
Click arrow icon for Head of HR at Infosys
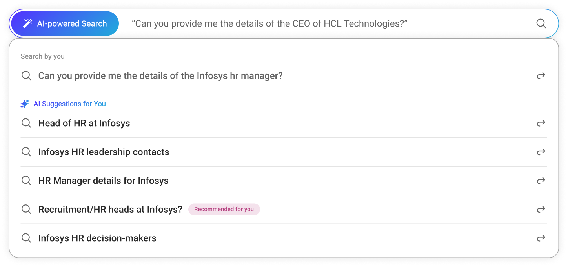point(541,124)
